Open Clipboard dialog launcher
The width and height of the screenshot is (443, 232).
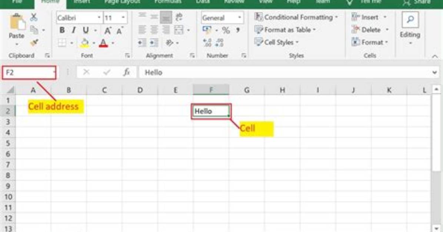47,55
